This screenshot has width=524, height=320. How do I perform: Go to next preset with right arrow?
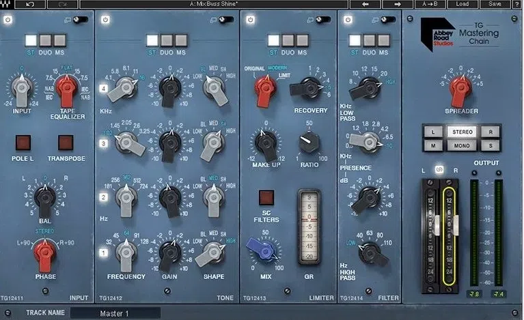(398, 4)
